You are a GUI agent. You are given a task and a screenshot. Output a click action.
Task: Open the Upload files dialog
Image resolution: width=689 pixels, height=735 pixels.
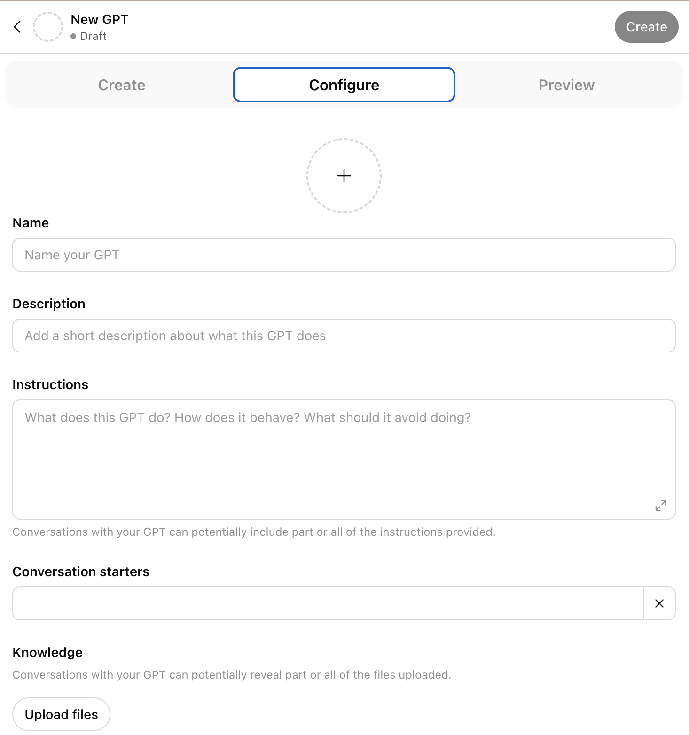click(61, 714)
